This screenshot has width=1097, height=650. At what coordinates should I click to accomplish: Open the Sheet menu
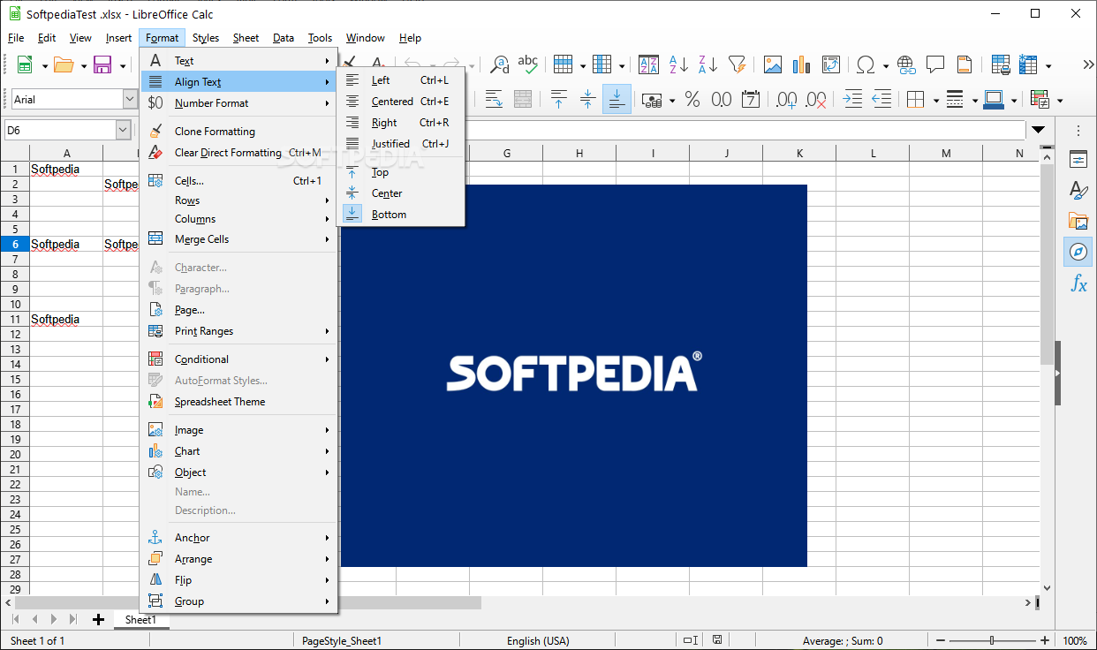pyautogui.click(x=246, y=38)
